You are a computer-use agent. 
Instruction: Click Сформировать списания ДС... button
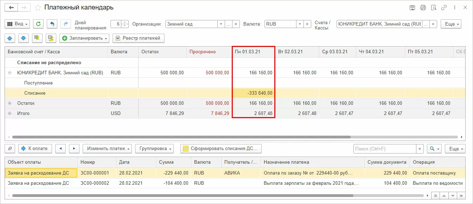(221, 149)
